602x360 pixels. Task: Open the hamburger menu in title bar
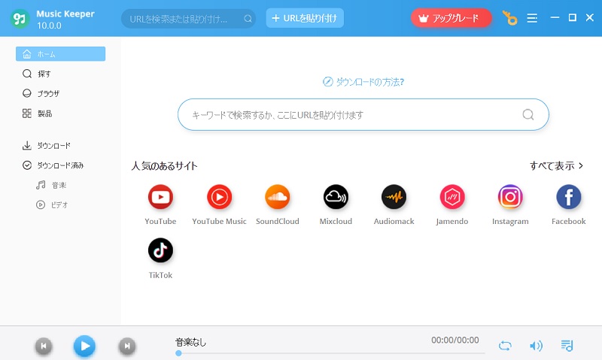coord(532,18)
